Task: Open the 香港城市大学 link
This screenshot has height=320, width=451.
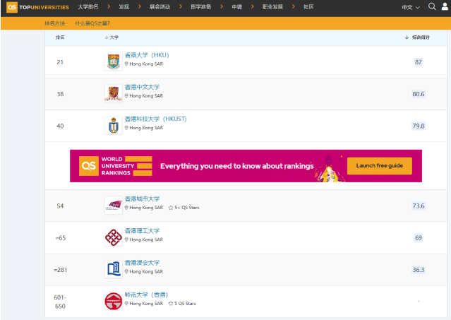Action: [x=142, y=198]
